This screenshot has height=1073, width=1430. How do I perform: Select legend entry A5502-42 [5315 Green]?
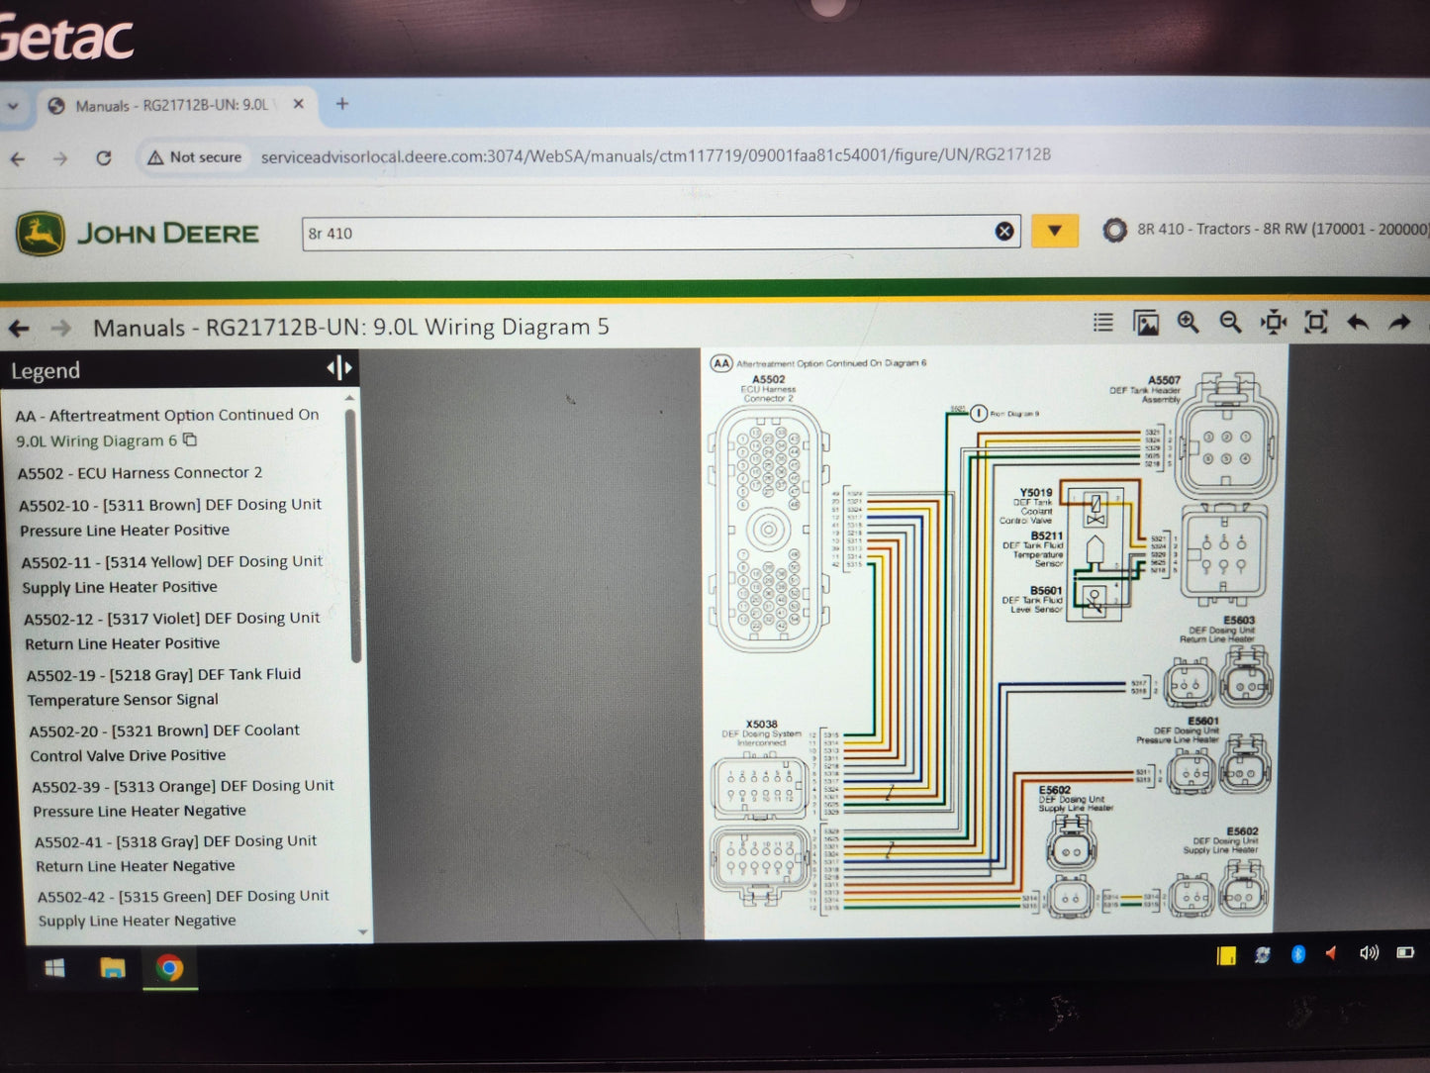pyautogui.click(x=183, y=908)
